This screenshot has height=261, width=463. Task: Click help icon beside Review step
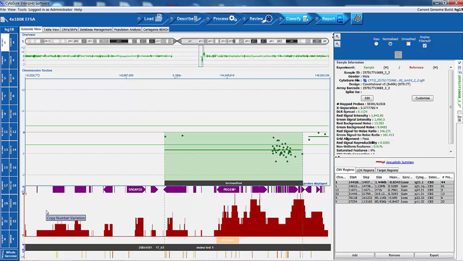(244, 19)
